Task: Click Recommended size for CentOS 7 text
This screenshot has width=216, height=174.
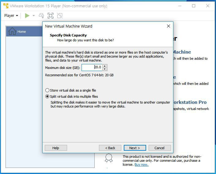Action: point(79,75)
